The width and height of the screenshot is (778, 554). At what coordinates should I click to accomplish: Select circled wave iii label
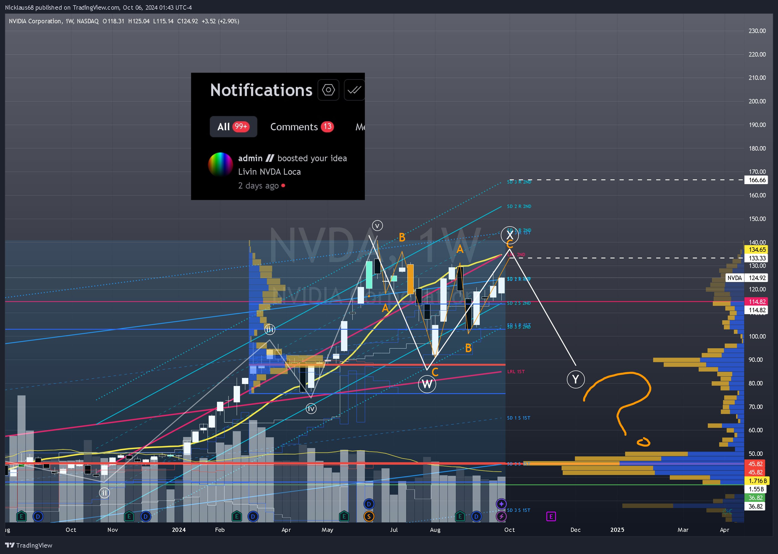coord(270,329)
